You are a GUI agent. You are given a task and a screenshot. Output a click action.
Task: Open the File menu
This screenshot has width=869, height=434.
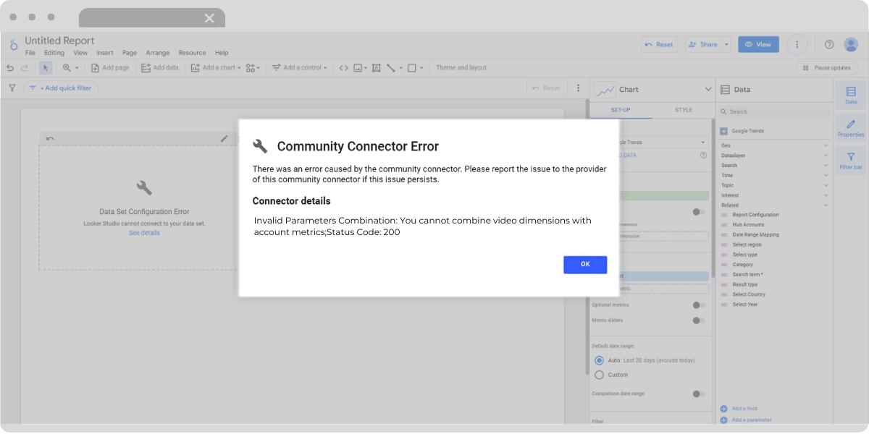click(30, 53)
